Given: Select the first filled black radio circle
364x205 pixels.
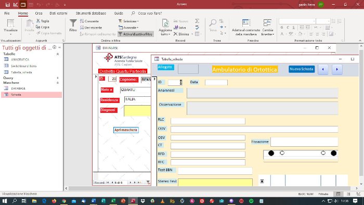Looking at the screenshot, I should pyautogui.click(x=271, y=153).
